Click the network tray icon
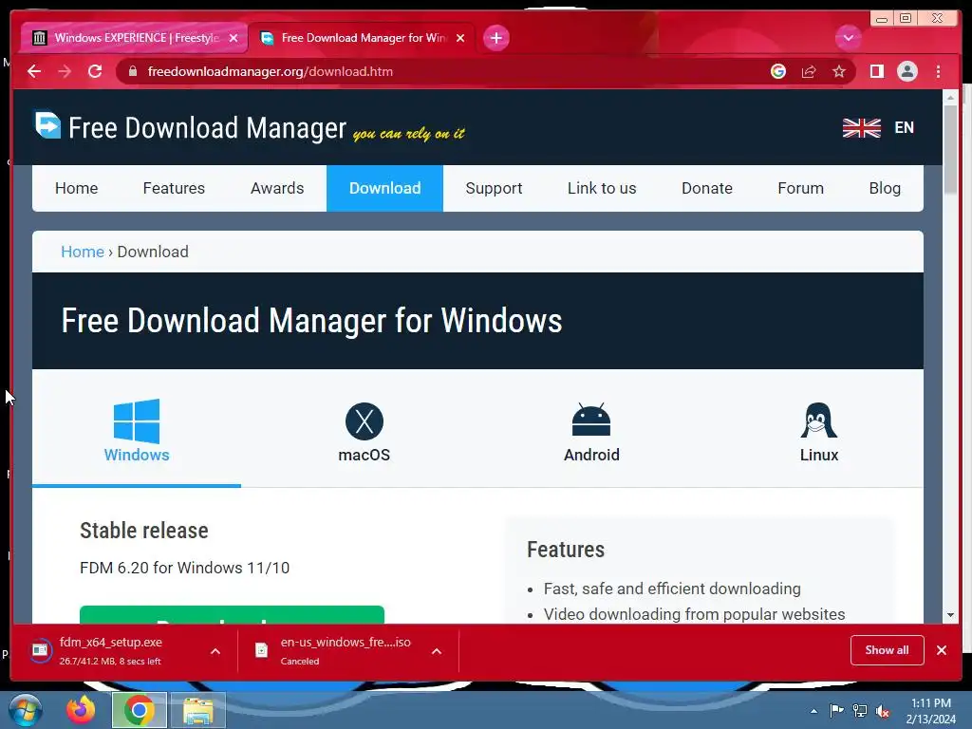The height and width of the screenshot is (729, 972). [860, 710]
